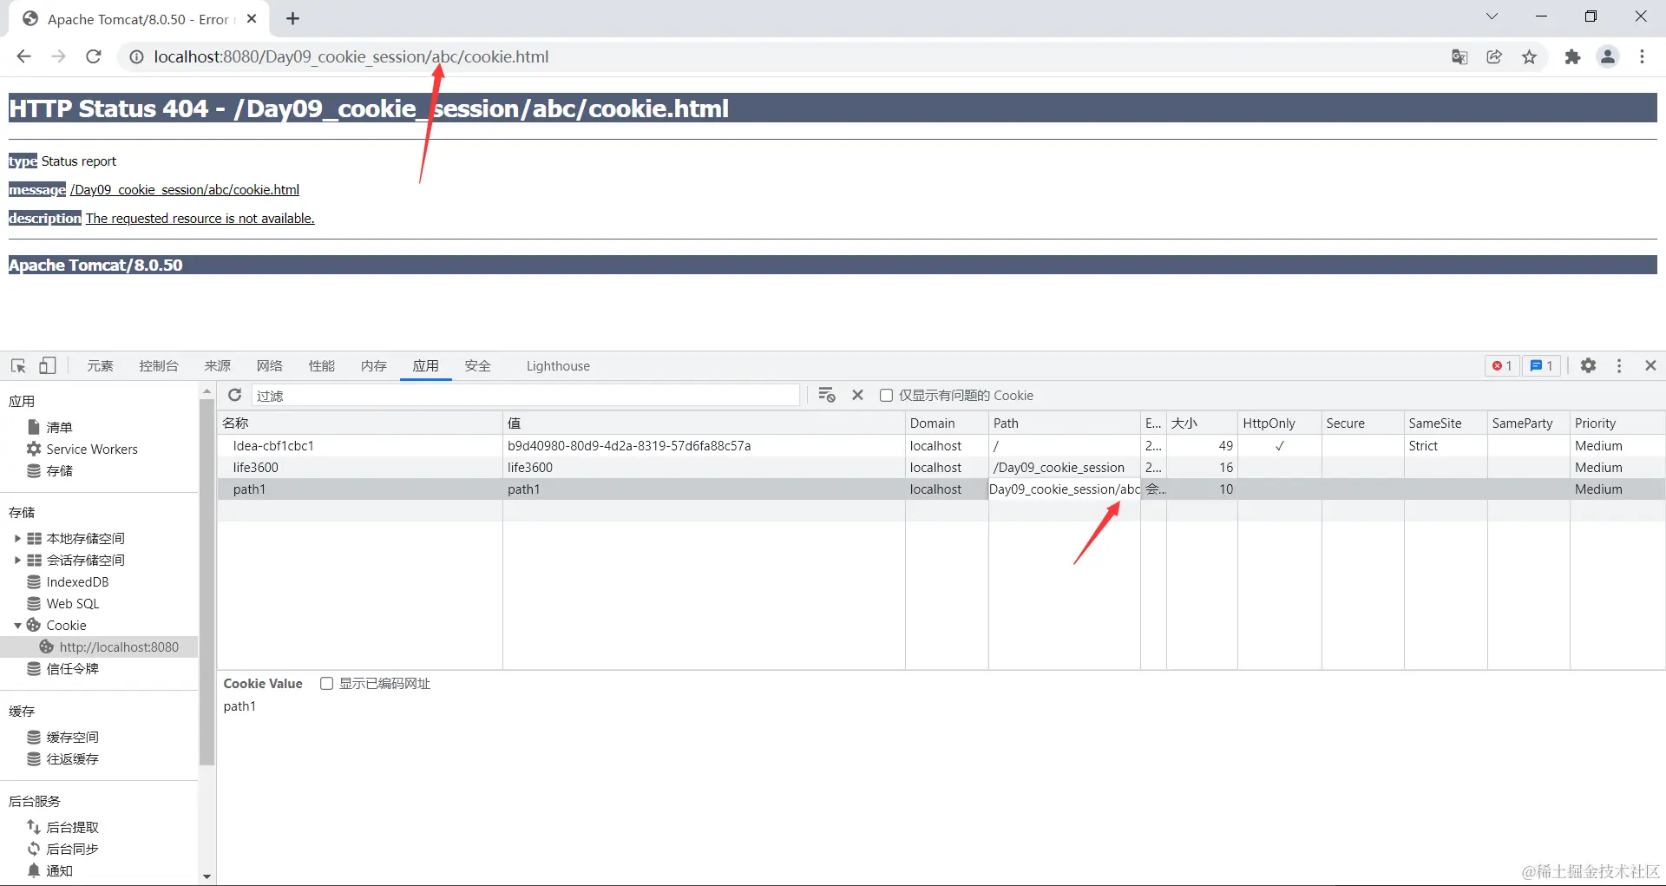Switch to the 内存 tab
The image size is (1666, 886).
point(374,365)
